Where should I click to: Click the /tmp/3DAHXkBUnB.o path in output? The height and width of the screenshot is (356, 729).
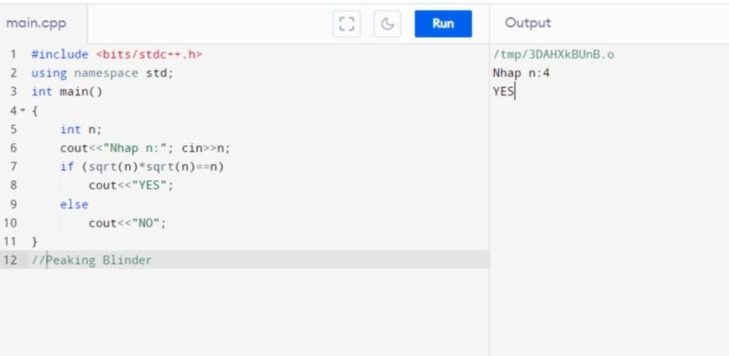coord(553,54)
